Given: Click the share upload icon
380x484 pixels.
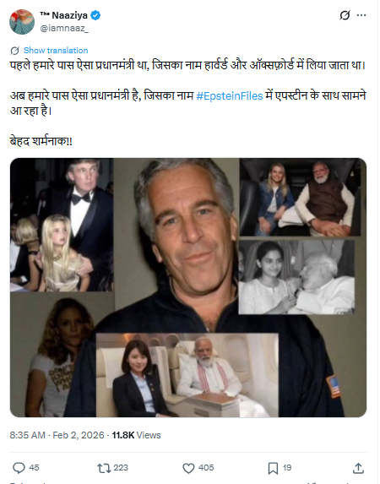Looking at the screenshot, I should (x=358, y=468).
